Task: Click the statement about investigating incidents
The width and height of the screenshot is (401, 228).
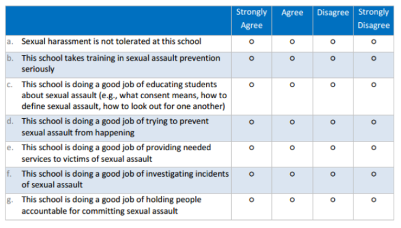Action: point(125,179)
